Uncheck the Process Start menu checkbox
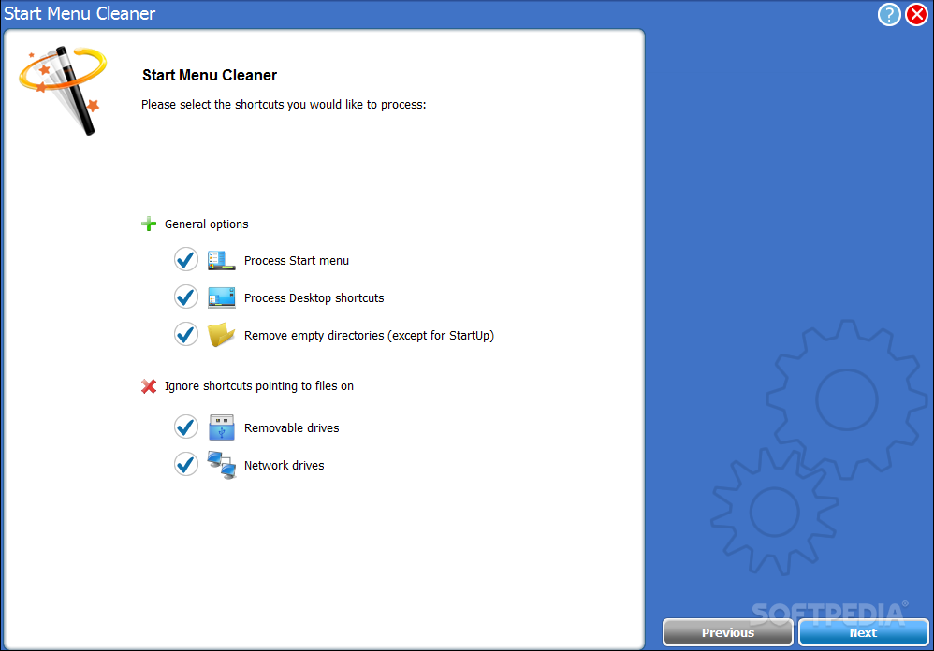 pyautogui.click(x=186, y=260)
